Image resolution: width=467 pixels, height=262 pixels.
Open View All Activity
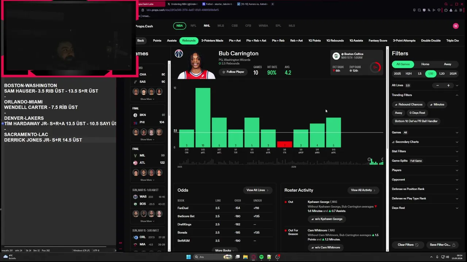coord(363,190)
